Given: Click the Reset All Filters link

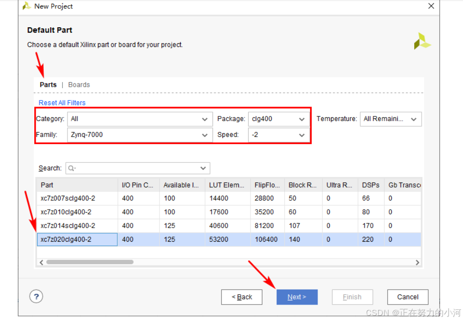Looking at the screenshot, I should [x=62, y=103].
